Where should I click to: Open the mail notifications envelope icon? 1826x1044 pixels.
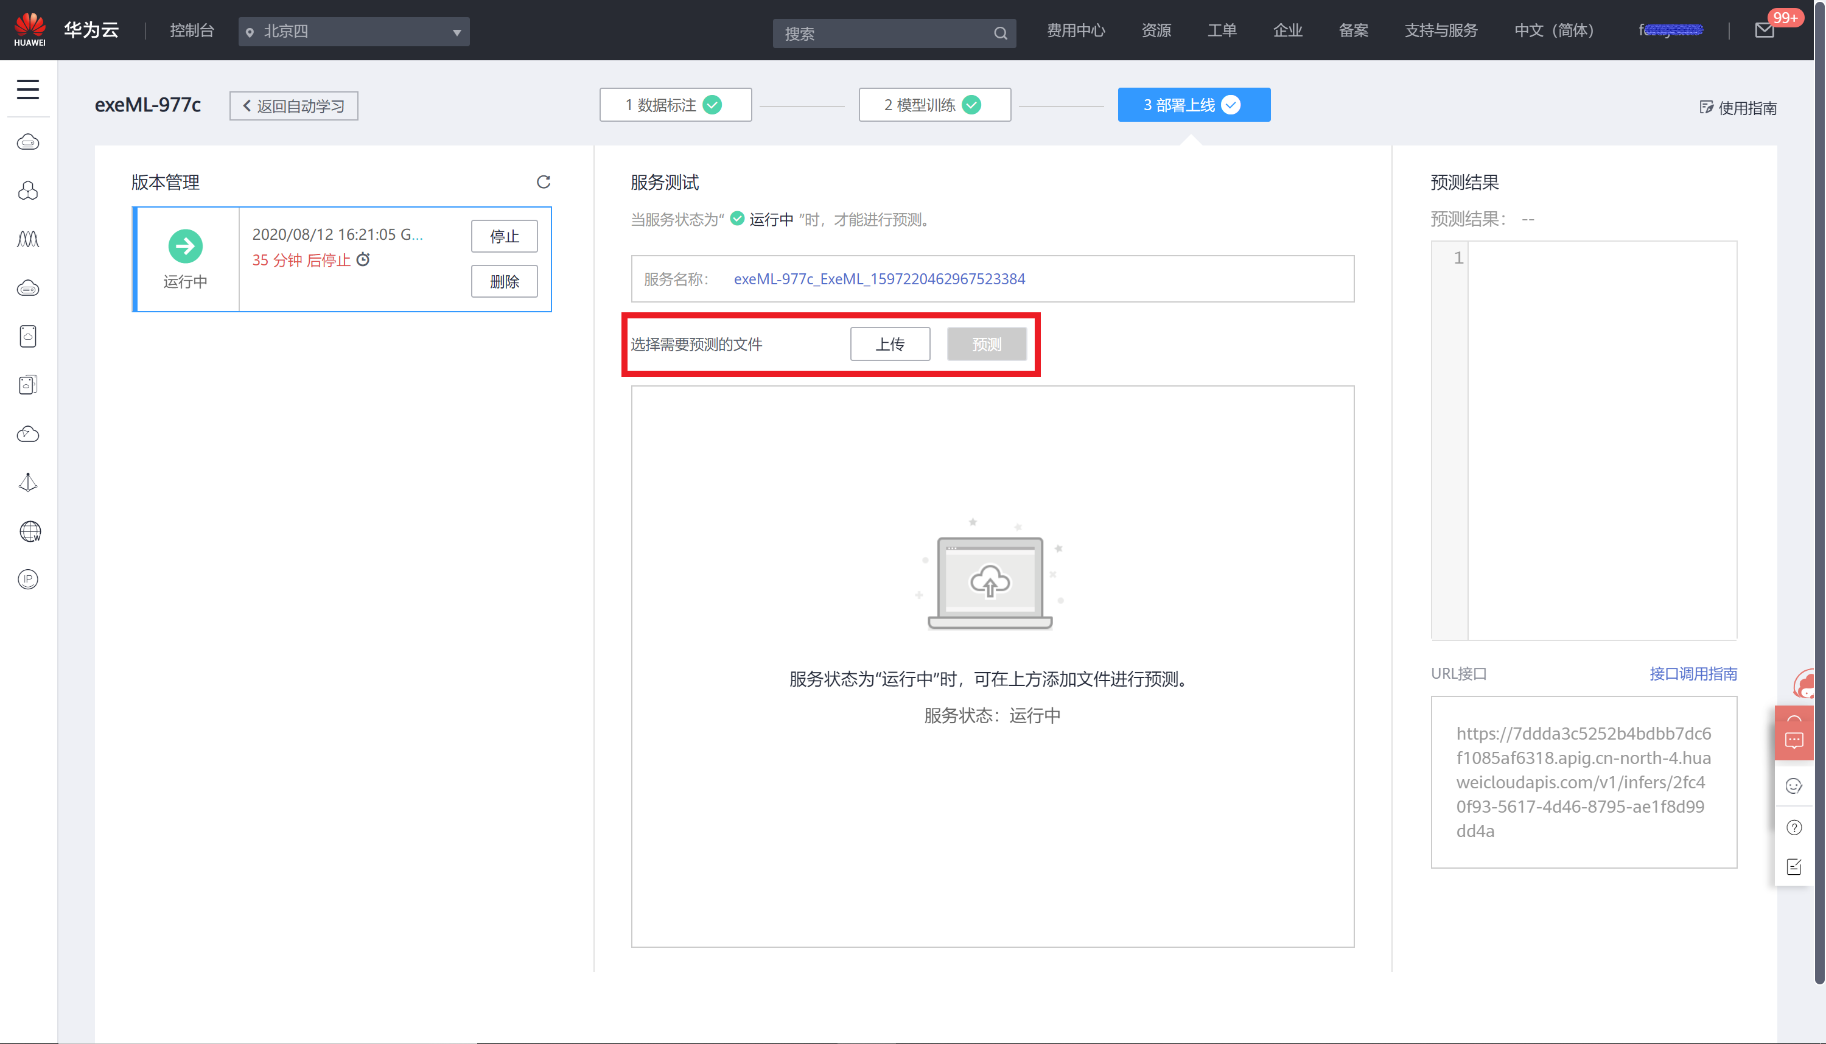[1764, 31]
